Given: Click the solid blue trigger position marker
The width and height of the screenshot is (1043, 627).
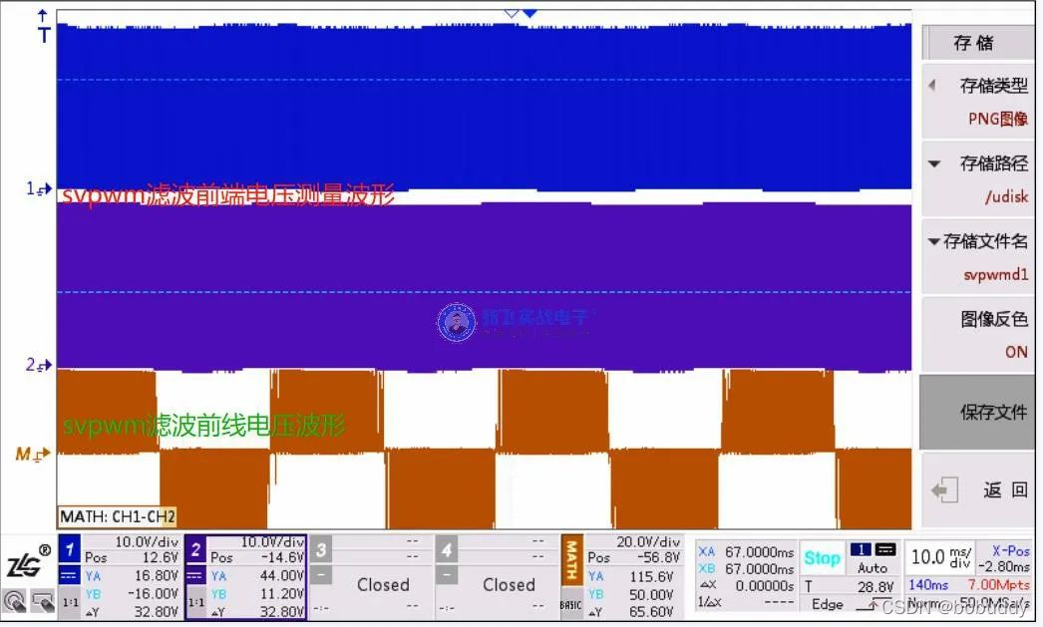Looking at the screenshot, I should click(x=530, y=13).
